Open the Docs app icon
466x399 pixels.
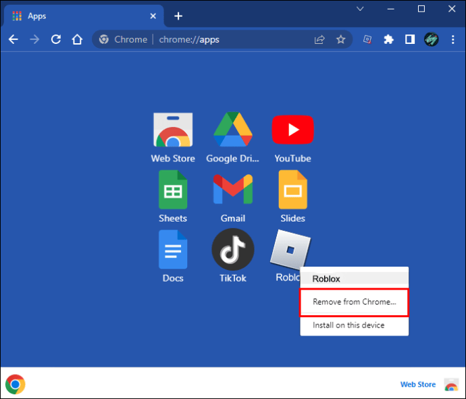click(x=172, y=250)
